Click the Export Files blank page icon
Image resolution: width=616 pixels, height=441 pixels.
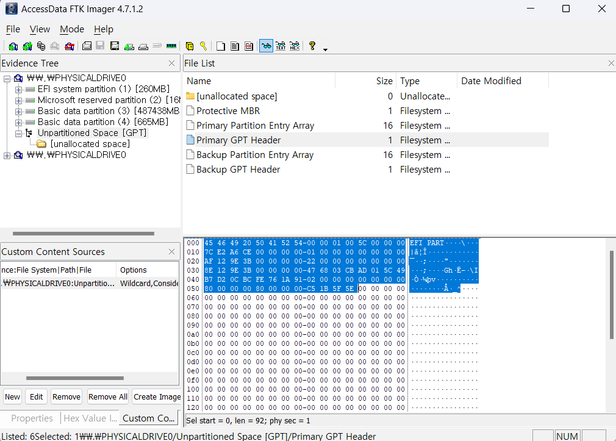pyautogui.click(x=221, y=46)
